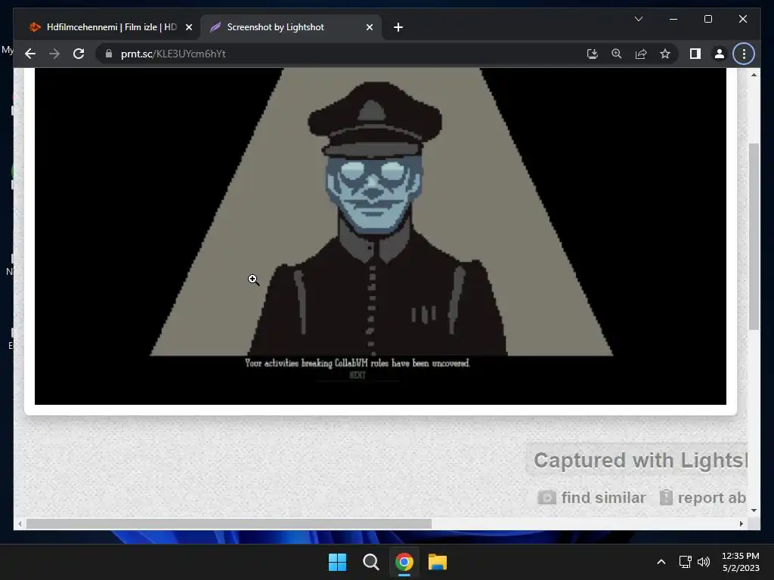Viewport: 774px width, 580px height.
Task: Click the forward navigation arrow
Action: pyautogui.click(x=54, y=54)
